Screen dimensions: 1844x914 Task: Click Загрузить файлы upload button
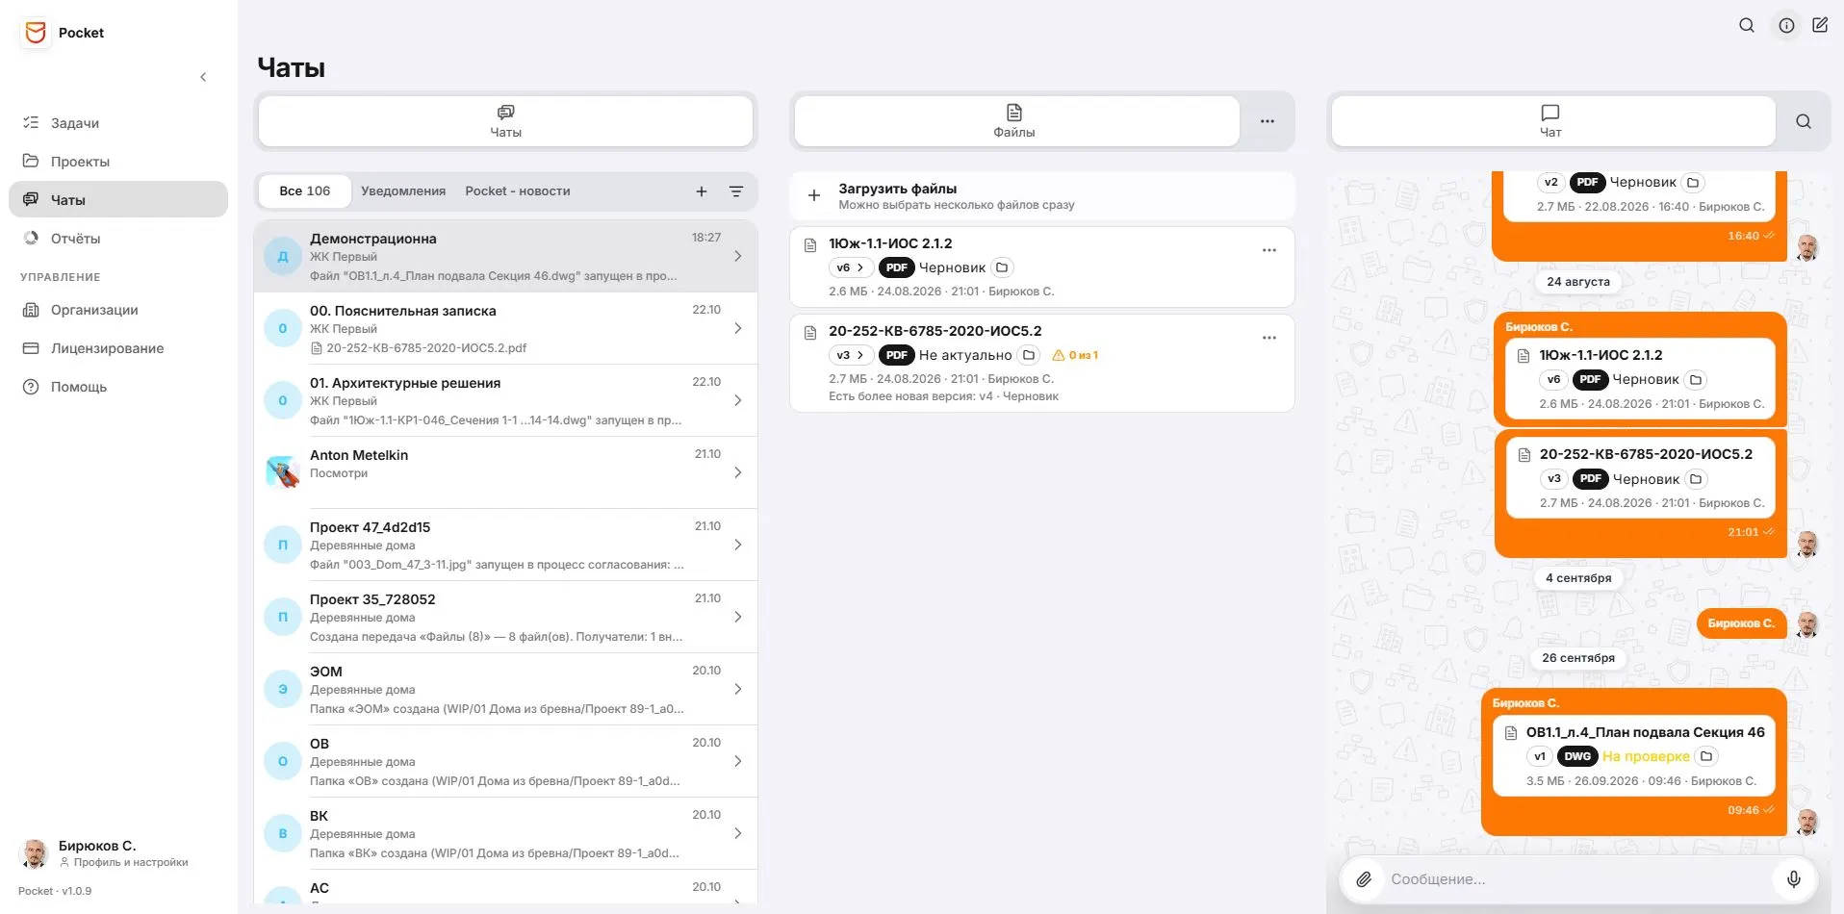(x=1041, y=195)
